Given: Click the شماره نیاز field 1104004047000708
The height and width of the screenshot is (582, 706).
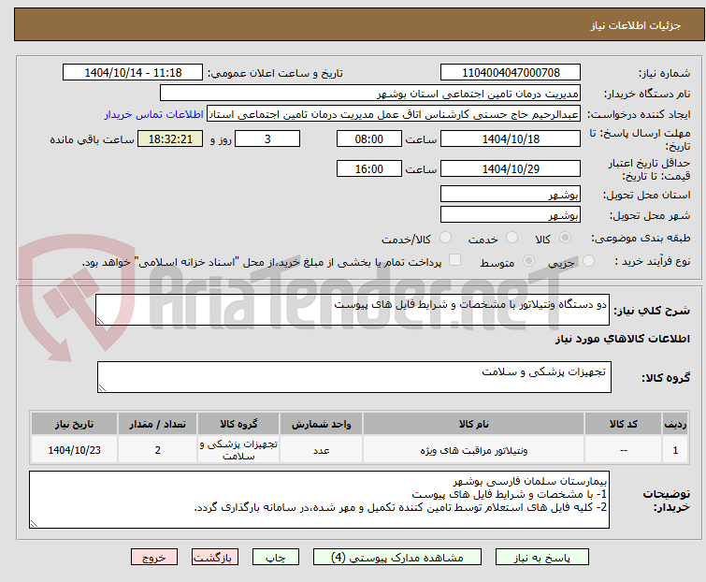Looking at the screenshot, I should pos(511,73).
